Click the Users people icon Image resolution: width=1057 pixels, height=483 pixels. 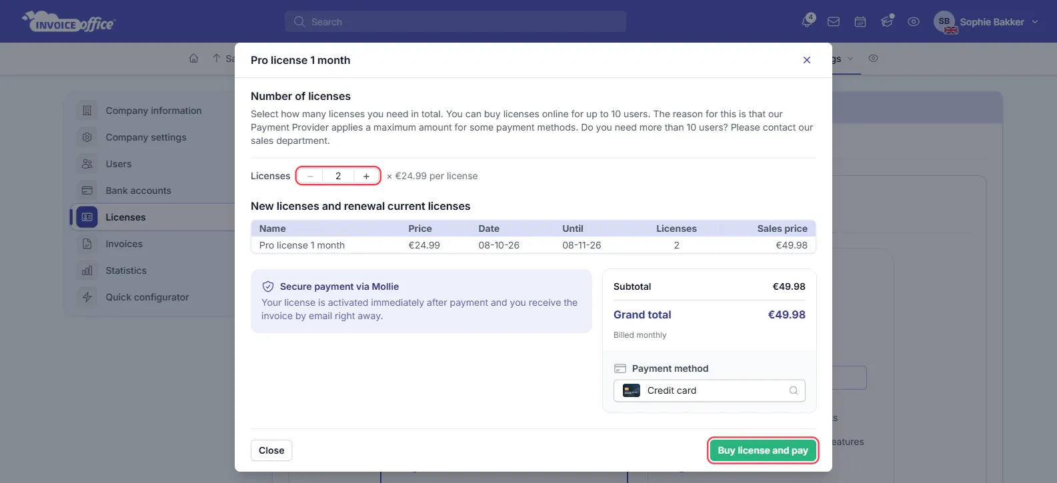(x=87, y=164)
